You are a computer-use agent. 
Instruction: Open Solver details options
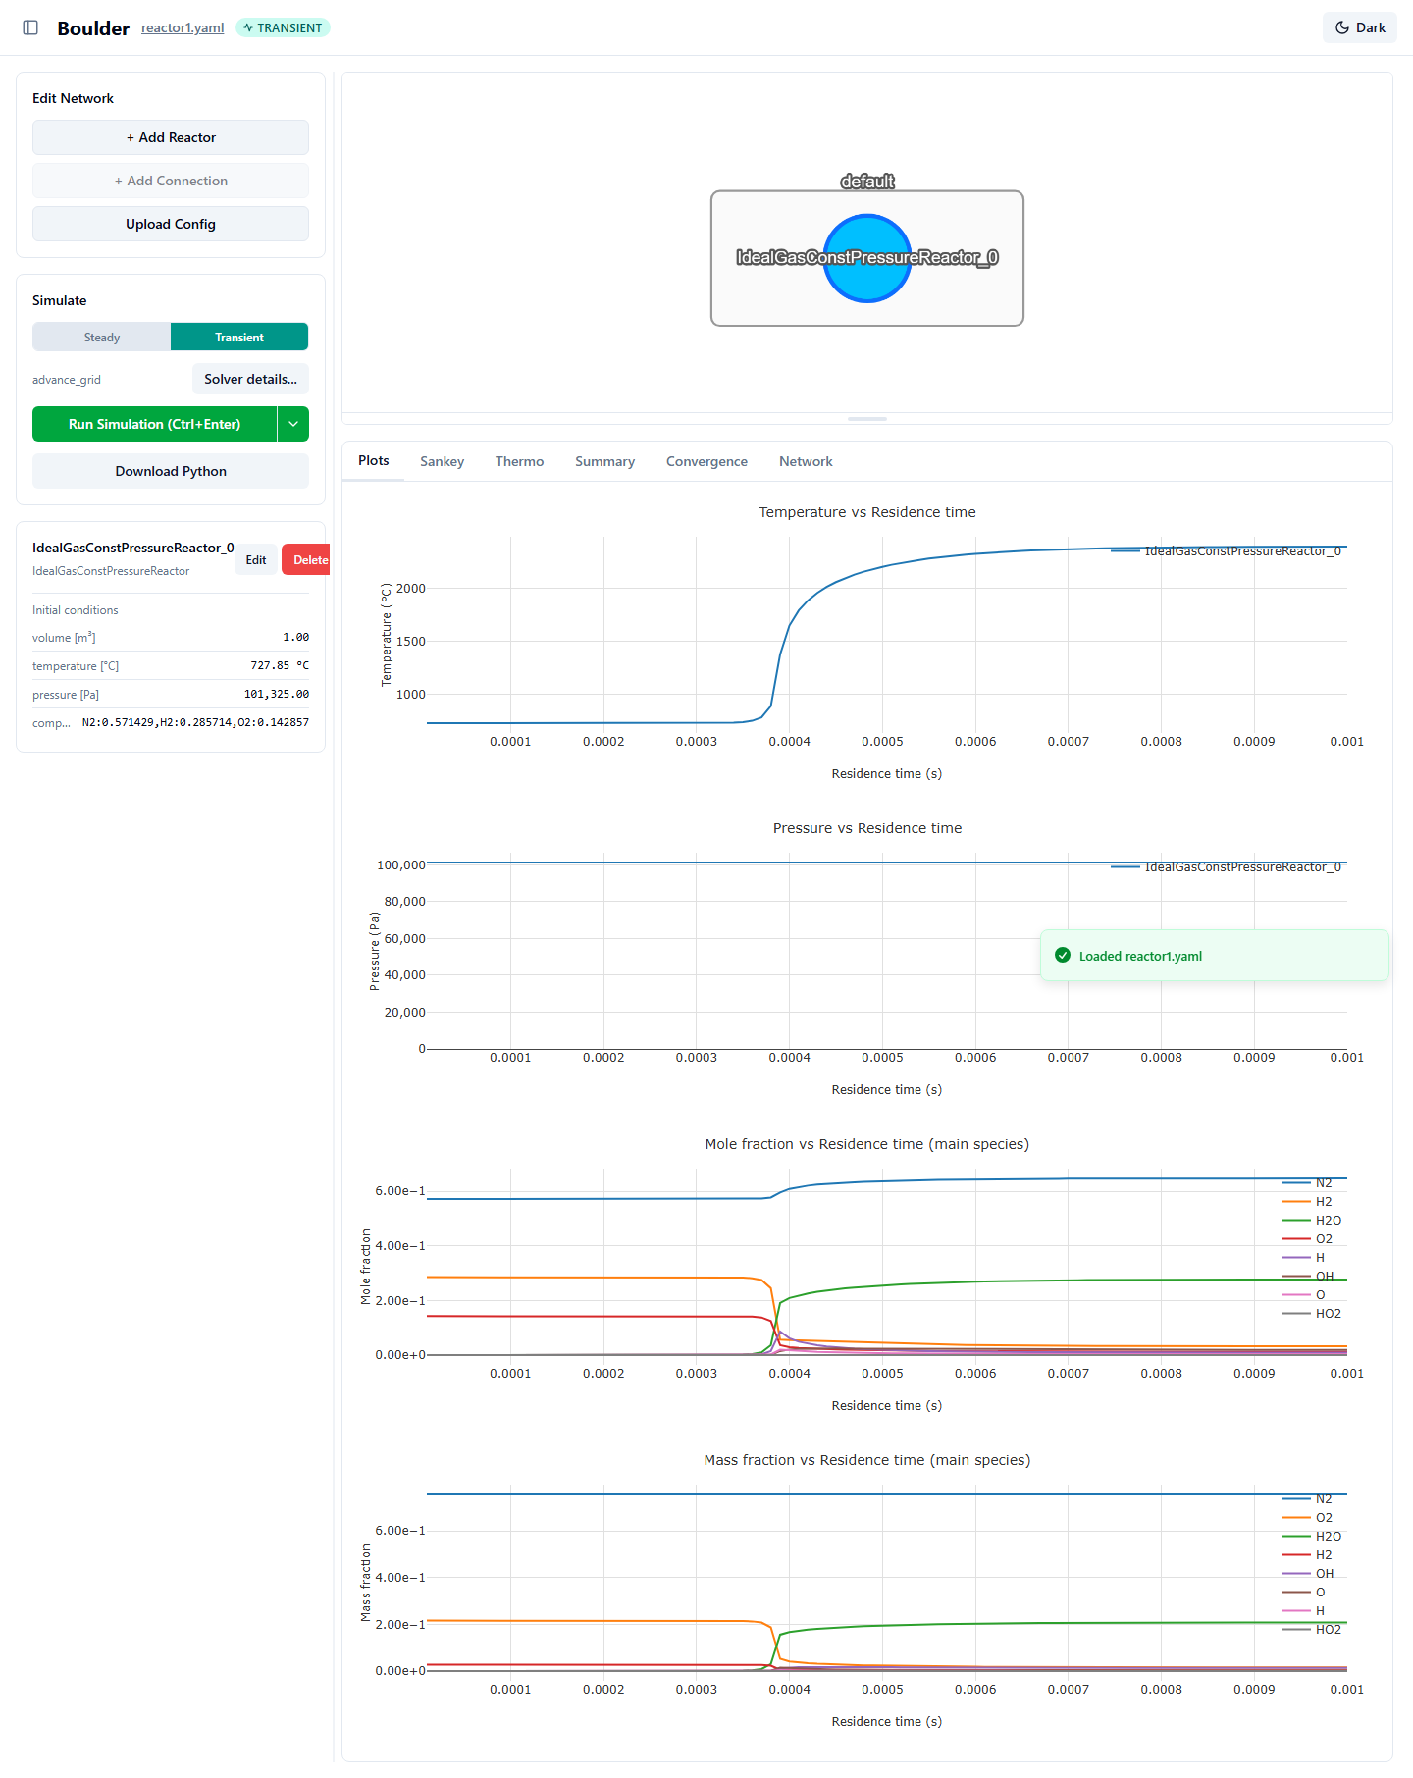[250, 379]
